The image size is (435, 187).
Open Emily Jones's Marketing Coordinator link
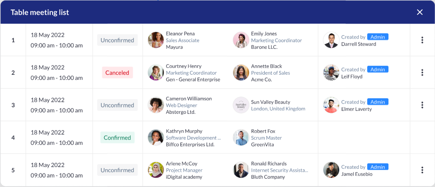[x=276, y=40]
